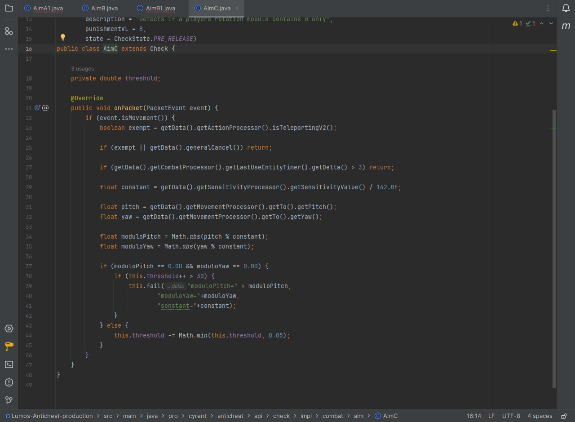Click the class name AimC on line 16
Screen dimensions: 575x422
pyautogui.click(x=111, y=49)
